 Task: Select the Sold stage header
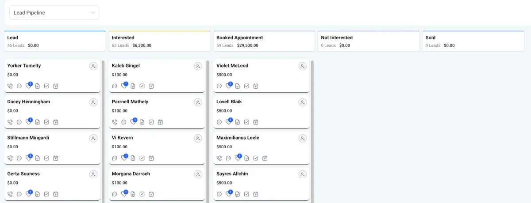[x=473, y=41]
